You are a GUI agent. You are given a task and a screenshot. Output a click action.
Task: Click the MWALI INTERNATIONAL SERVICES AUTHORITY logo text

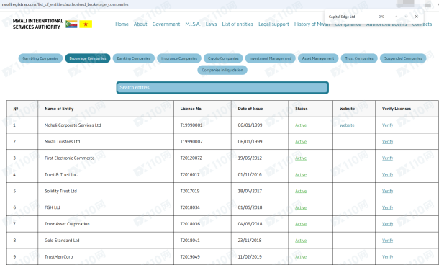[x=38, y=24]
